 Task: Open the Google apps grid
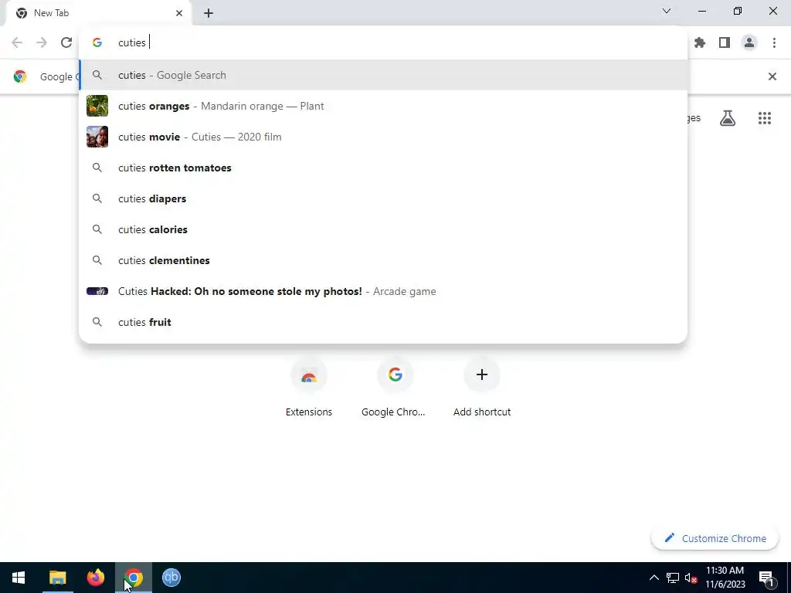point(765,118)
